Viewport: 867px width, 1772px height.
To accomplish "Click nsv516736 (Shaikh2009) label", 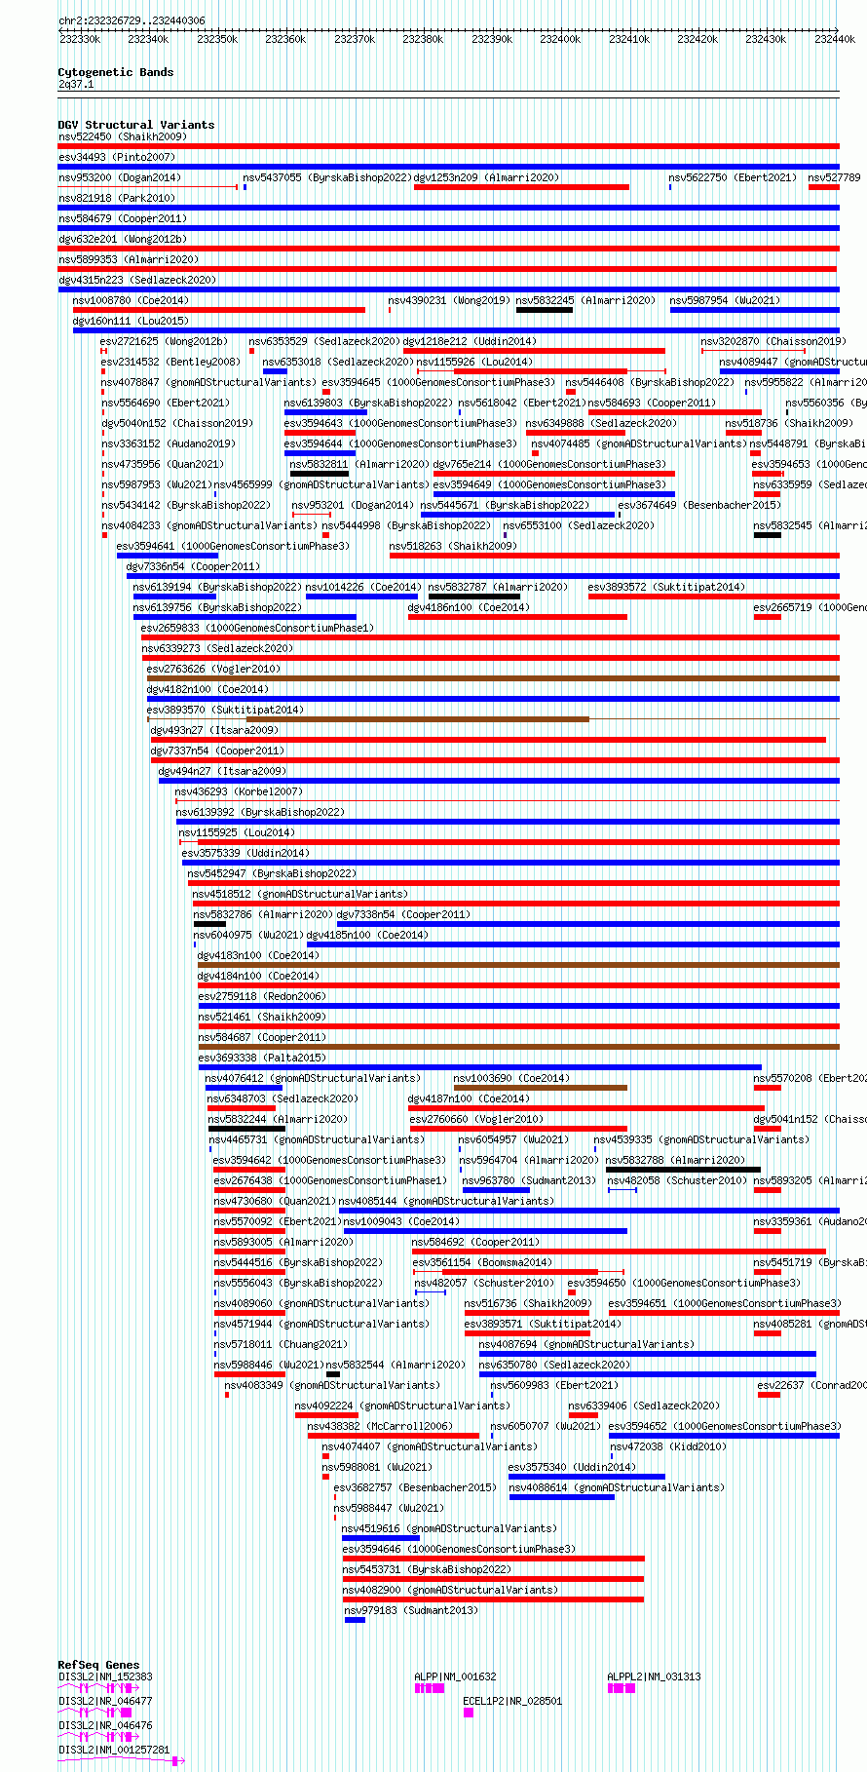I will [527, 1303].
